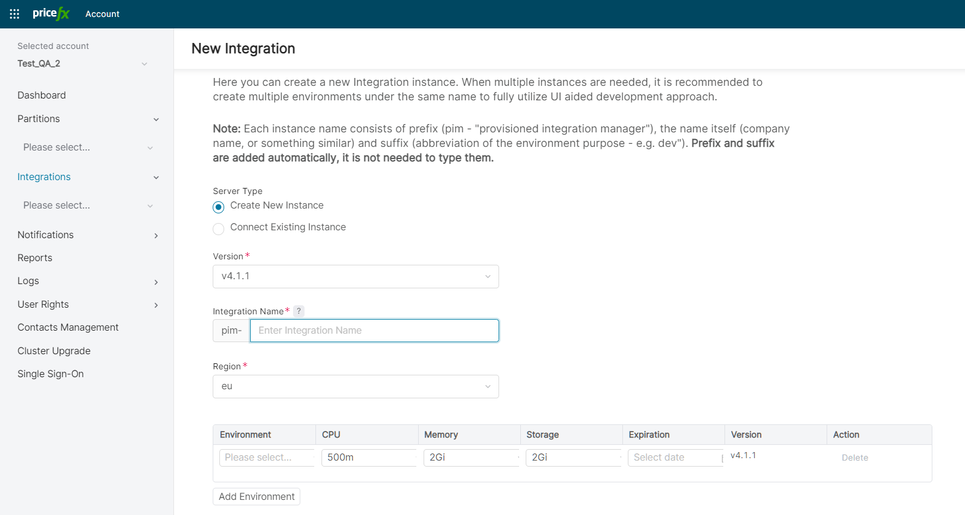
Task: Expand the Notifications menu arrow
Action: coord(156,236)
